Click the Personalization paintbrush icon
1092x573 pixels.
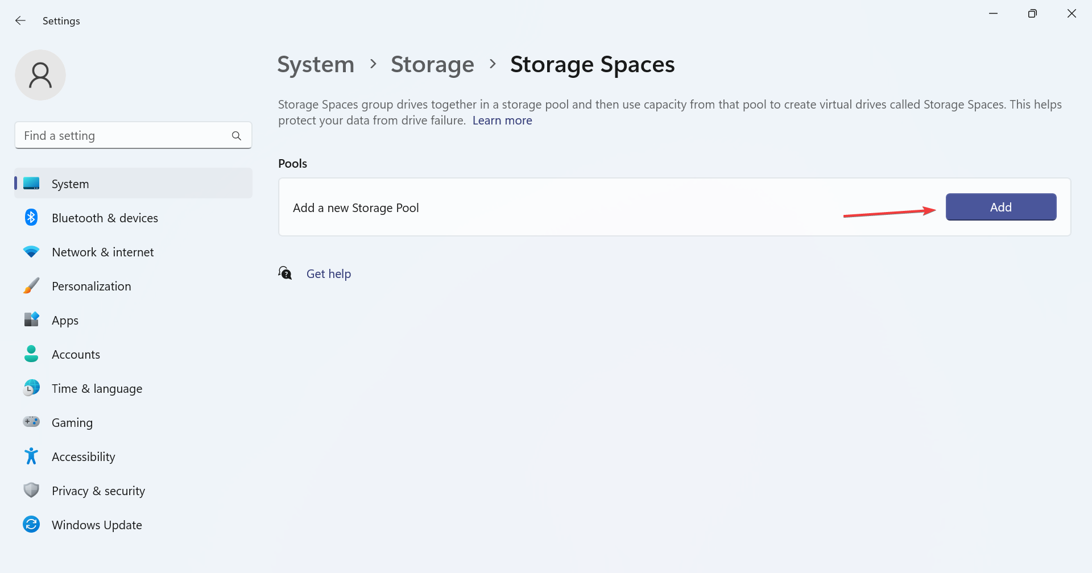31,286
